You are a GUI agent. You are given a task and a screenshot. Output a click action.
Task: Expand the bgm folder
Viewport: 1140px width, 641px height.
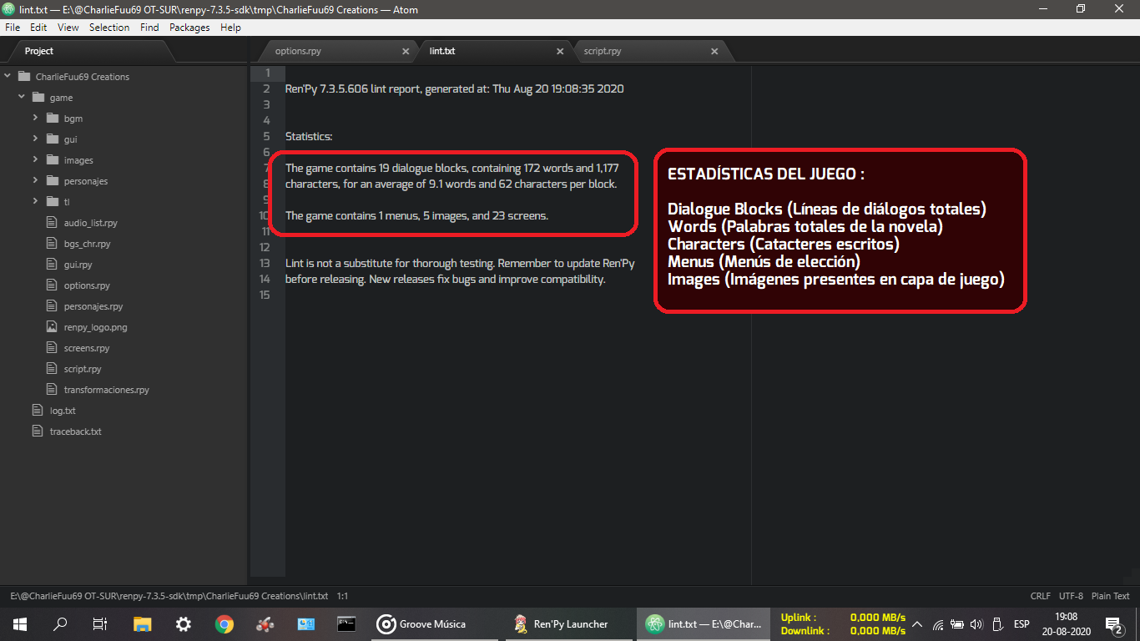[36, 119]
